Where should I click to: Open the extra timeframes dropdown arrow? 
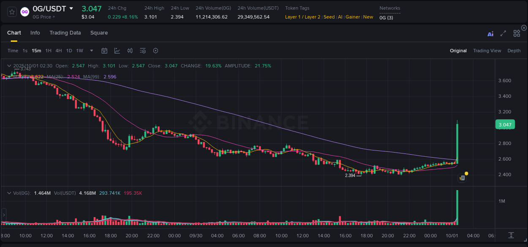click(x=91, y=51)
